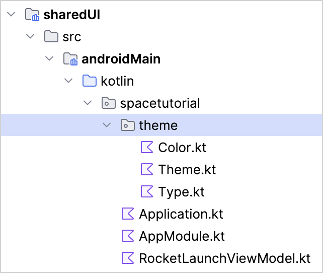
Task: Click the src folder icon
Action: (51, 36)
